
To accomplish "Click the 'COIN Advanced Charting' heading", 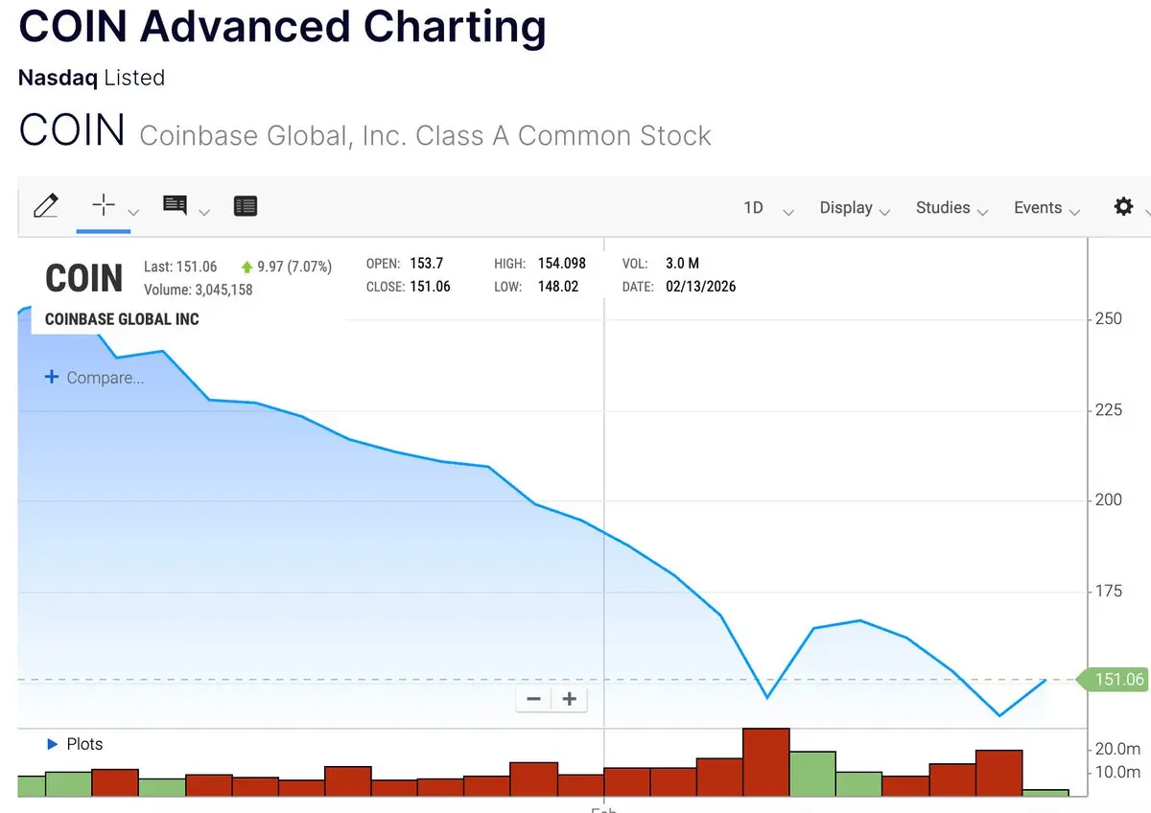I will [x=282, y=26].
